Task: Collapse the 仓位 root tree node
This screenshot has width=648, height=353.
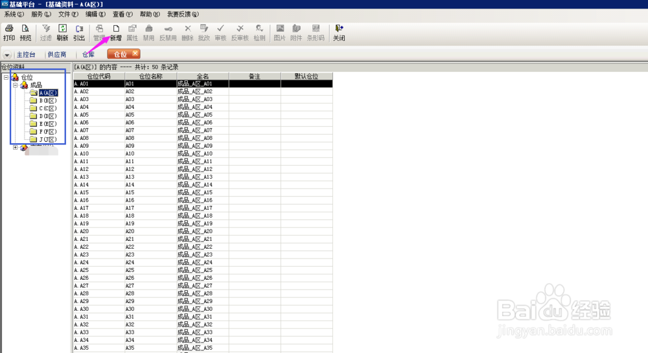Action: point(6,77)
